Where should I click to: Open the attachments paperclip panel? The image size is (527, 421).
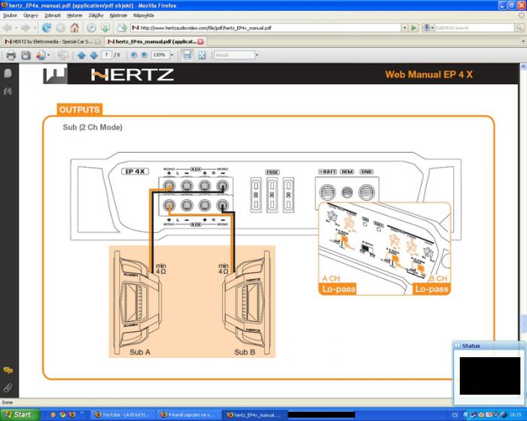pyautogui.click(x=8, y=388)
